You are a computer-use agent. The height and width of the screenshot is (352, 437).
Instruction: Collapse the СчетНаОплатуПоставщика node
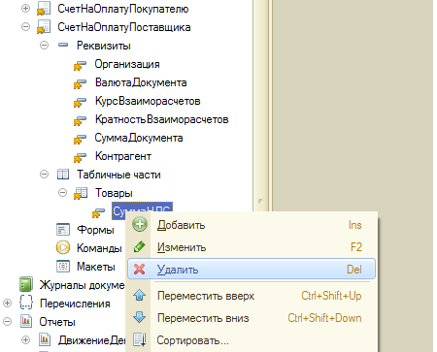tap(25, 27)
